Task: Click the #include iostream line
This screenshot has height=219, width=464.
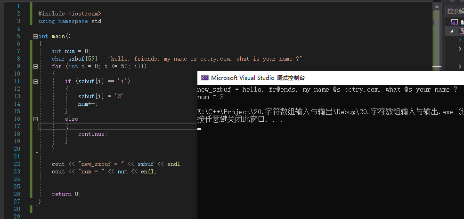Action: (70, 14)
